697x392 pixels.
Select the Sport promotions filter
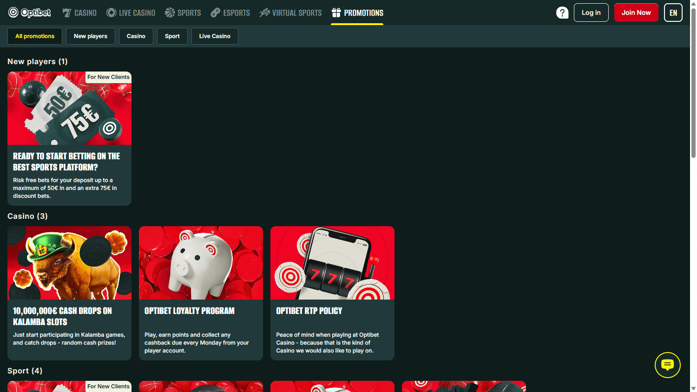click(x=172, y=36)
